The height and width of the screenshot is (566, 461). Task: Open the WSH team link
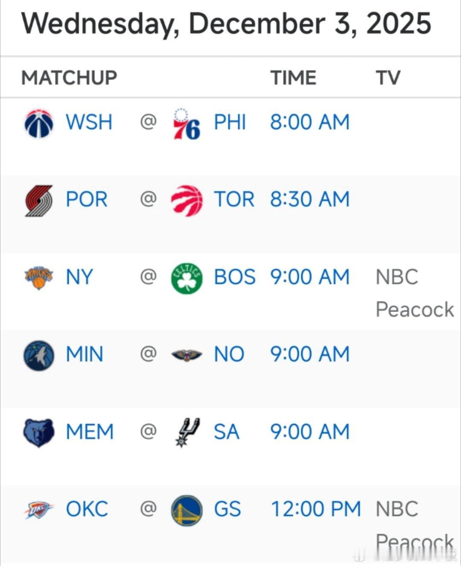89,122
